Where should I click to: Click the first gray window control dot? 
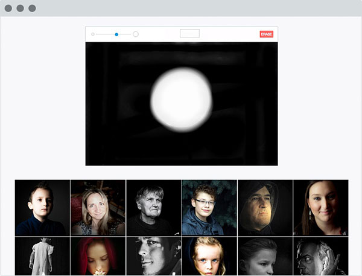coord(9,8)
